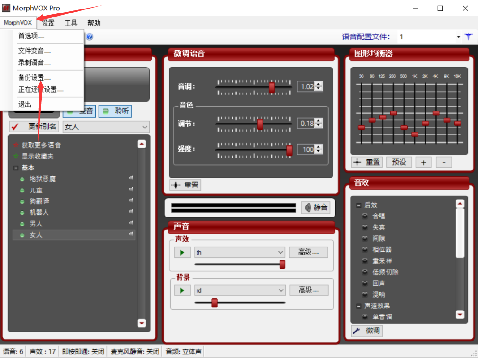Screen dimensions: 478x358
Task: Remove an equalizer preset with the - button
Action: (x=444, y=162)
